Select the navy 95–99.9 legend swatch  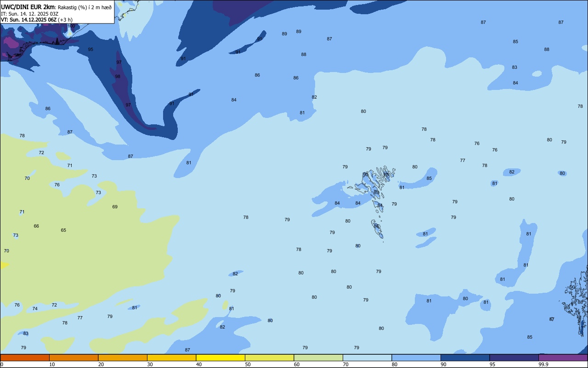514,357
